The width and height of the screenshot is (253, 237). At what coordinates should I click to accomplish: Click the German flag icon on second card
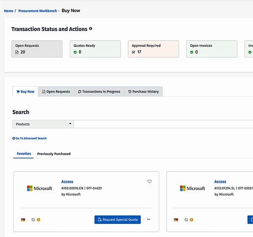[x=176, y=220]
